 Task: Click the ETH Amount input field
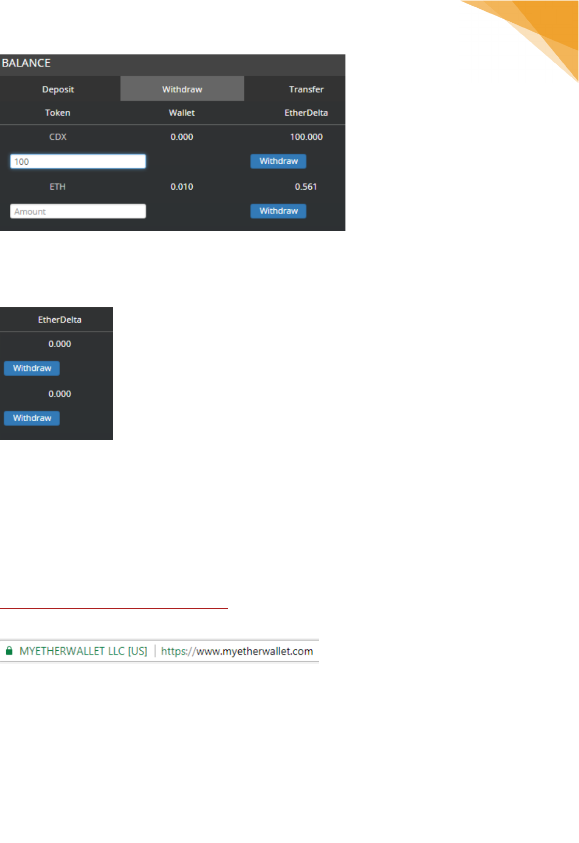click(78, 211)
